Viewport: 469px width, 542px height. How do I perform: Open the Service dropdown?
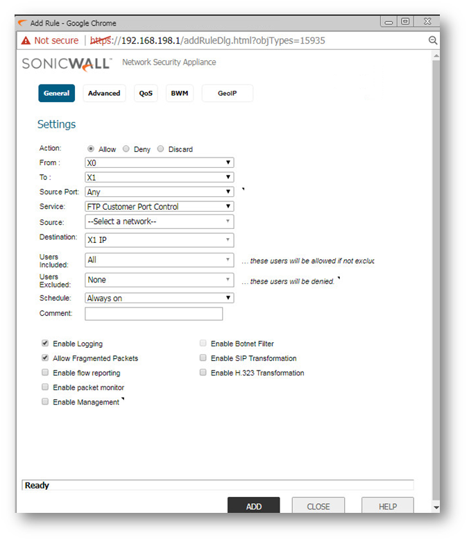[160, 206]
